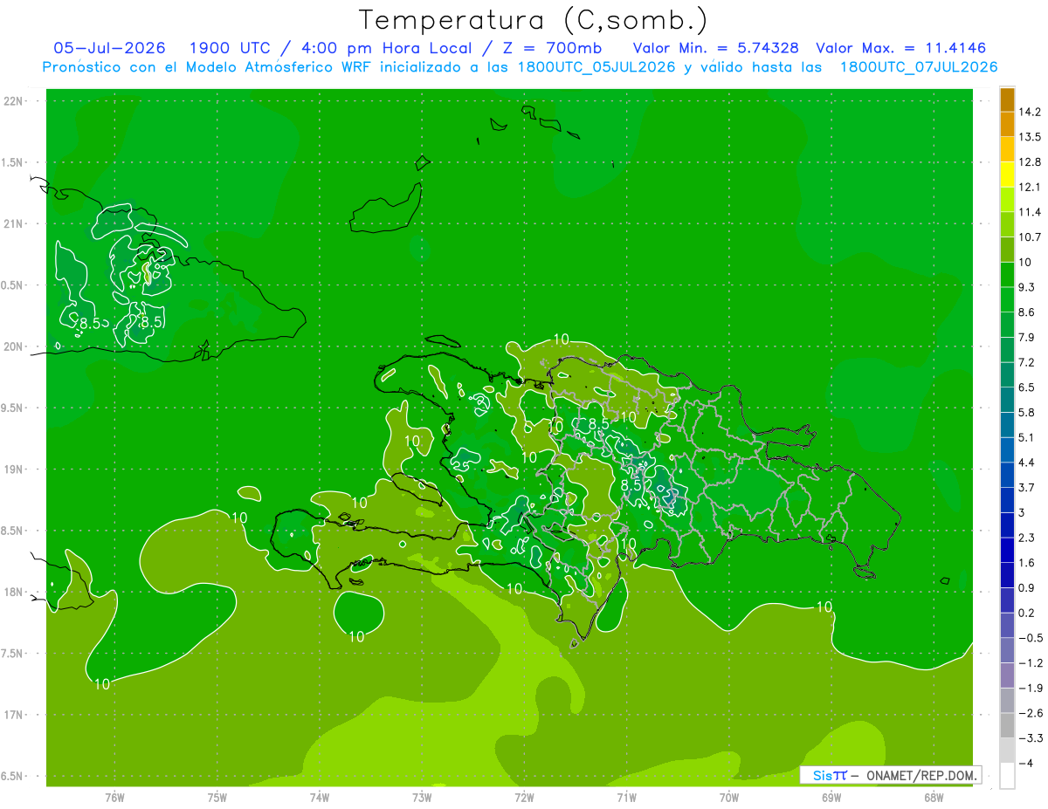This screenshot has height=809, width=1048.
Task: Click the '6.5' colorbar label
Action: pyautogui.click(x=1026, y=387)
